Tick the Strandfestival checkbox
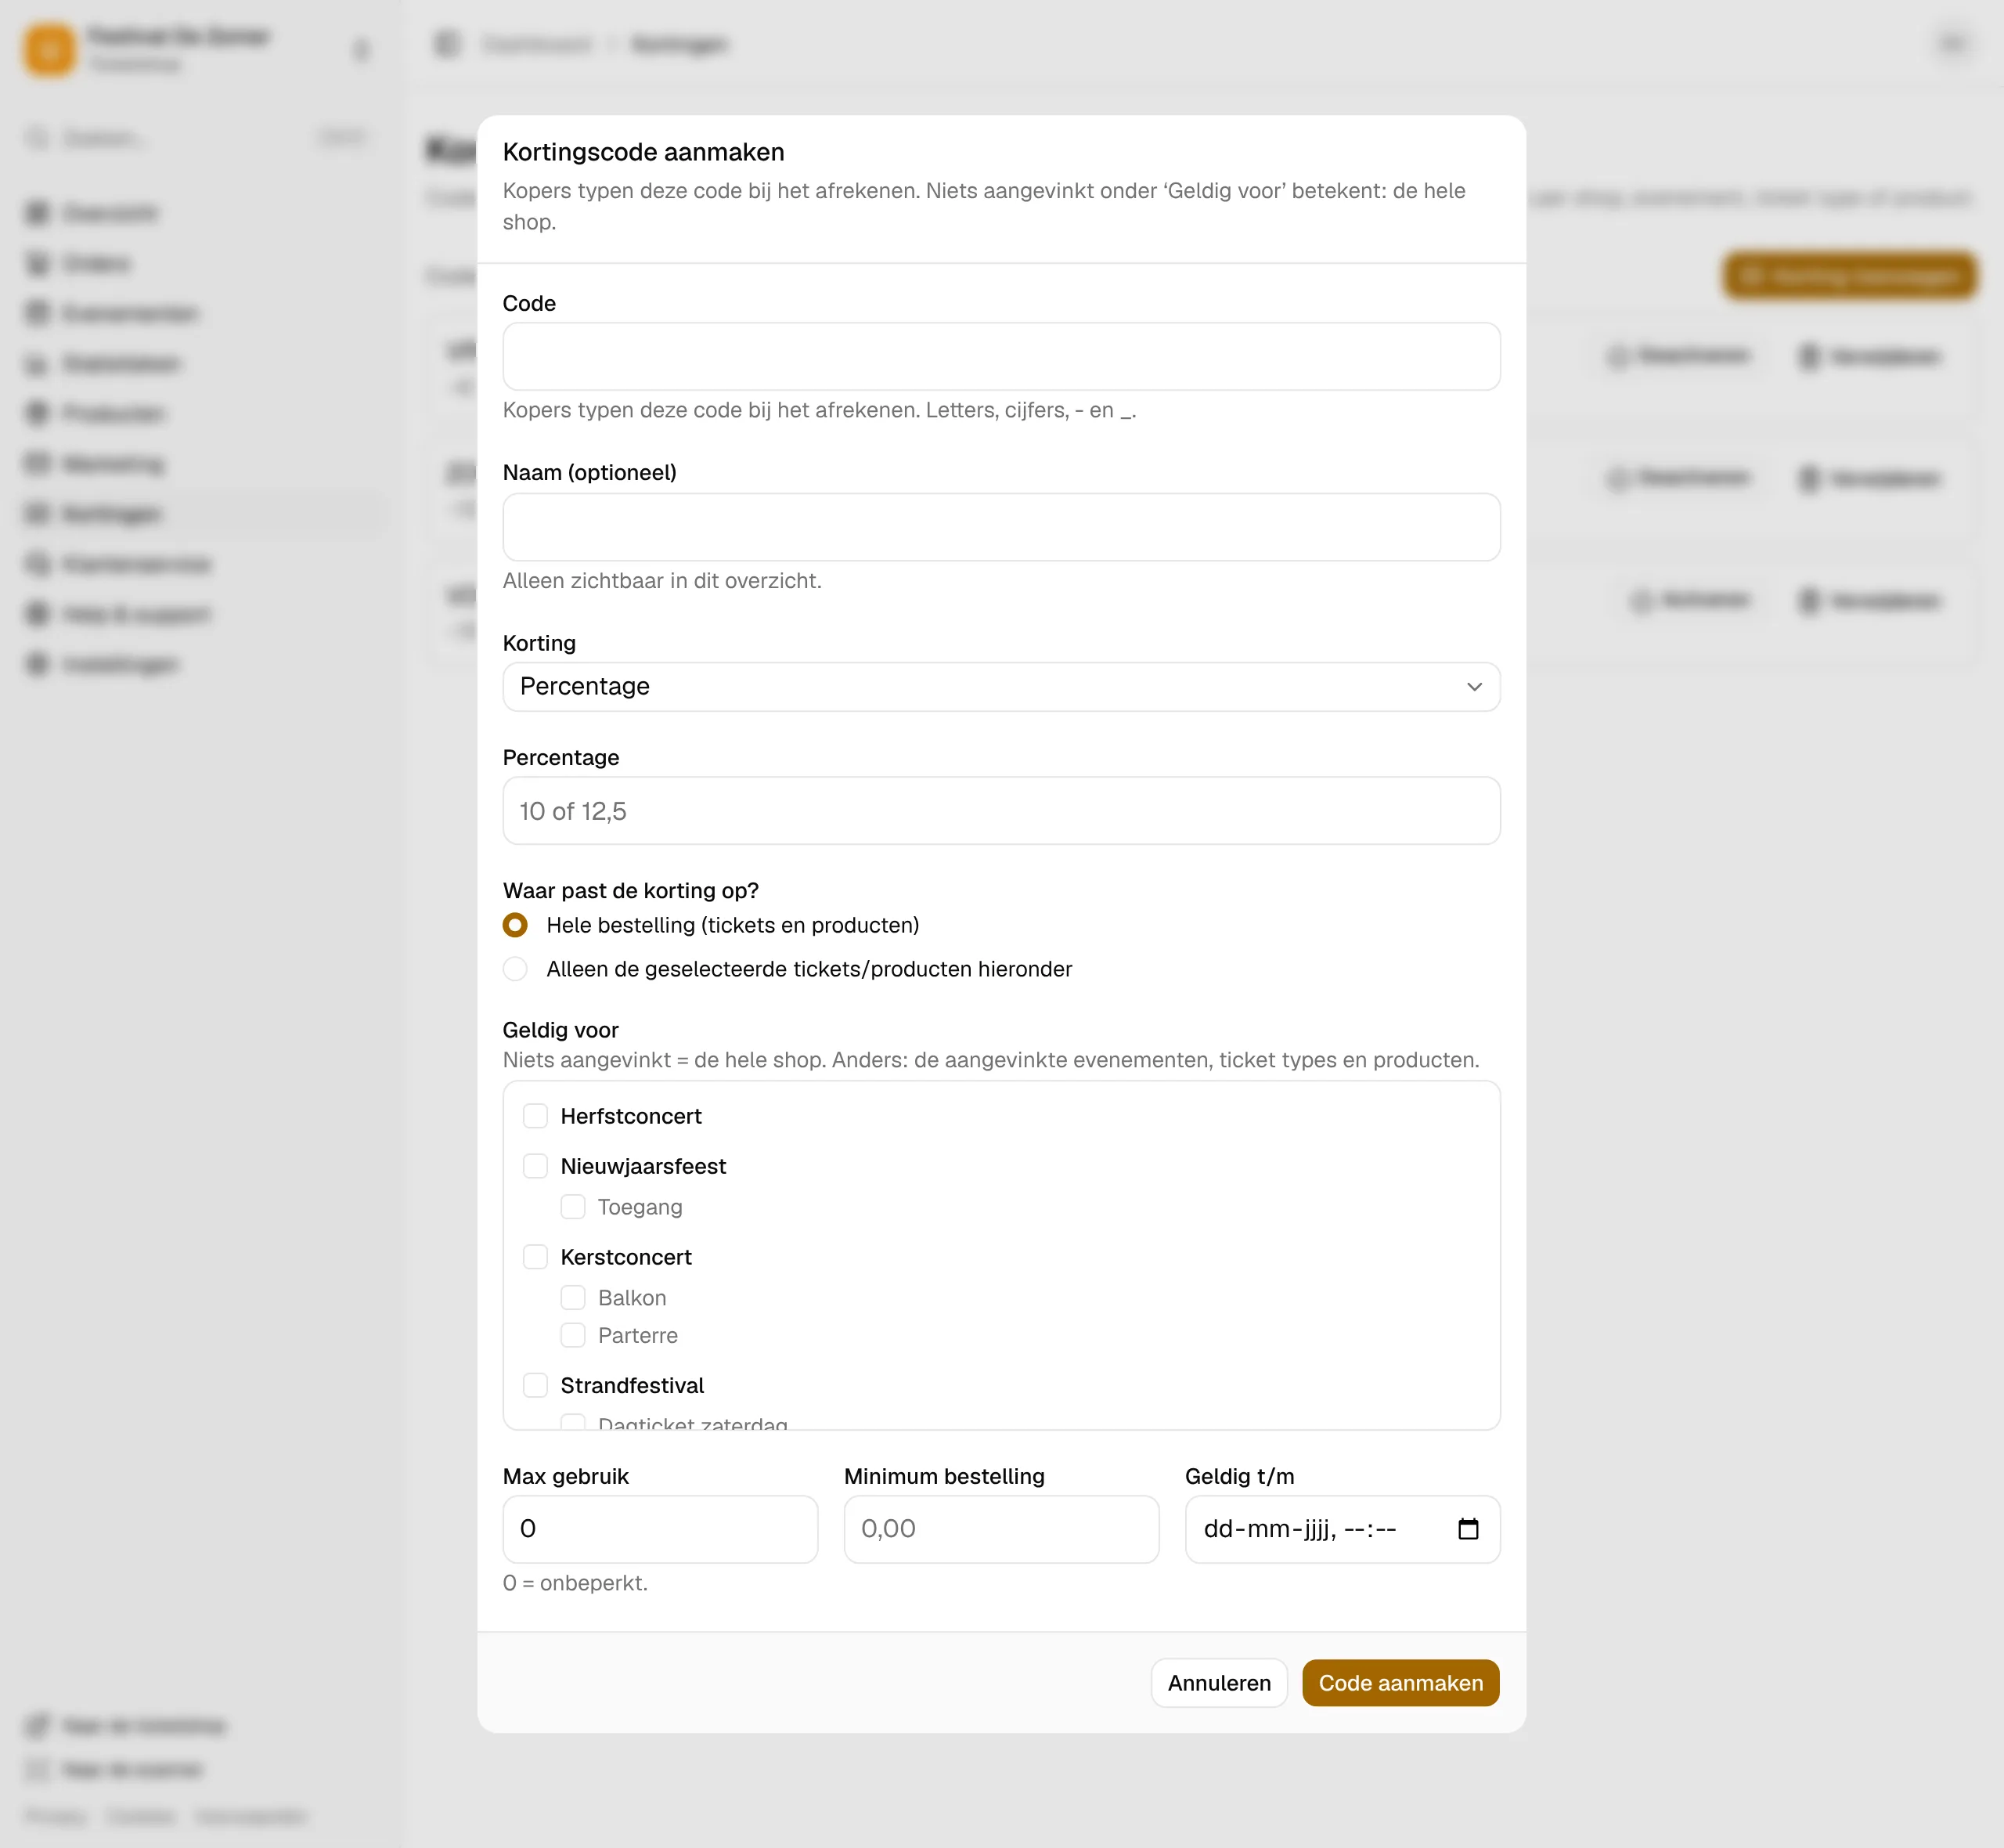 (535, 1386)
